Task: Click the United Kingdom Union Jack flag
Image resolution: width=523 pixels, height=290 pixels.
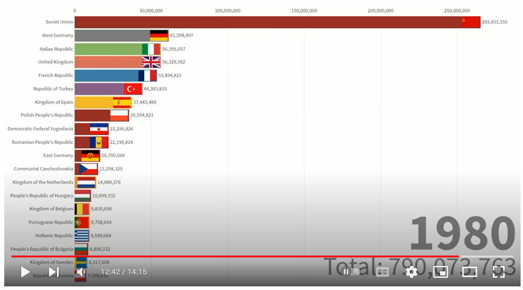Action: click(x=151, y=62)
